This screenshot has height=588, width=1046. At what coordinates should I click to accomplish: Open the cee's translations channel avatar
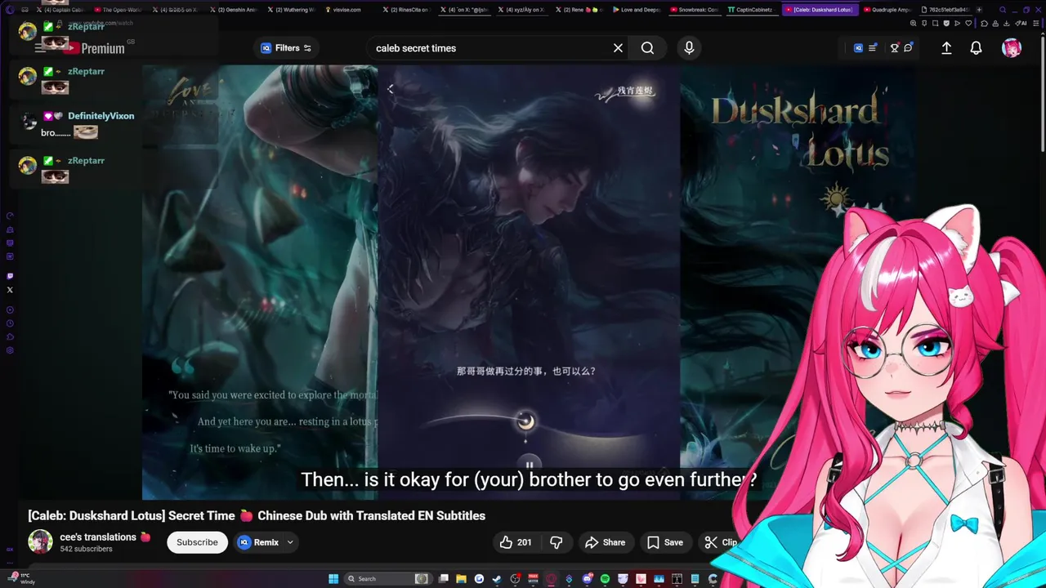click(x=40, y=541)
